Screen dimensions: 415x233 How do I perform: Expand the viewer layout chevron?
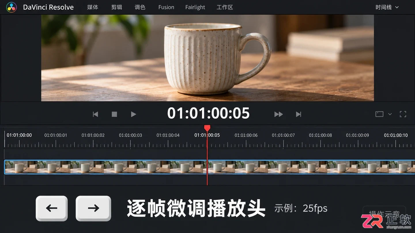[390, 114]
